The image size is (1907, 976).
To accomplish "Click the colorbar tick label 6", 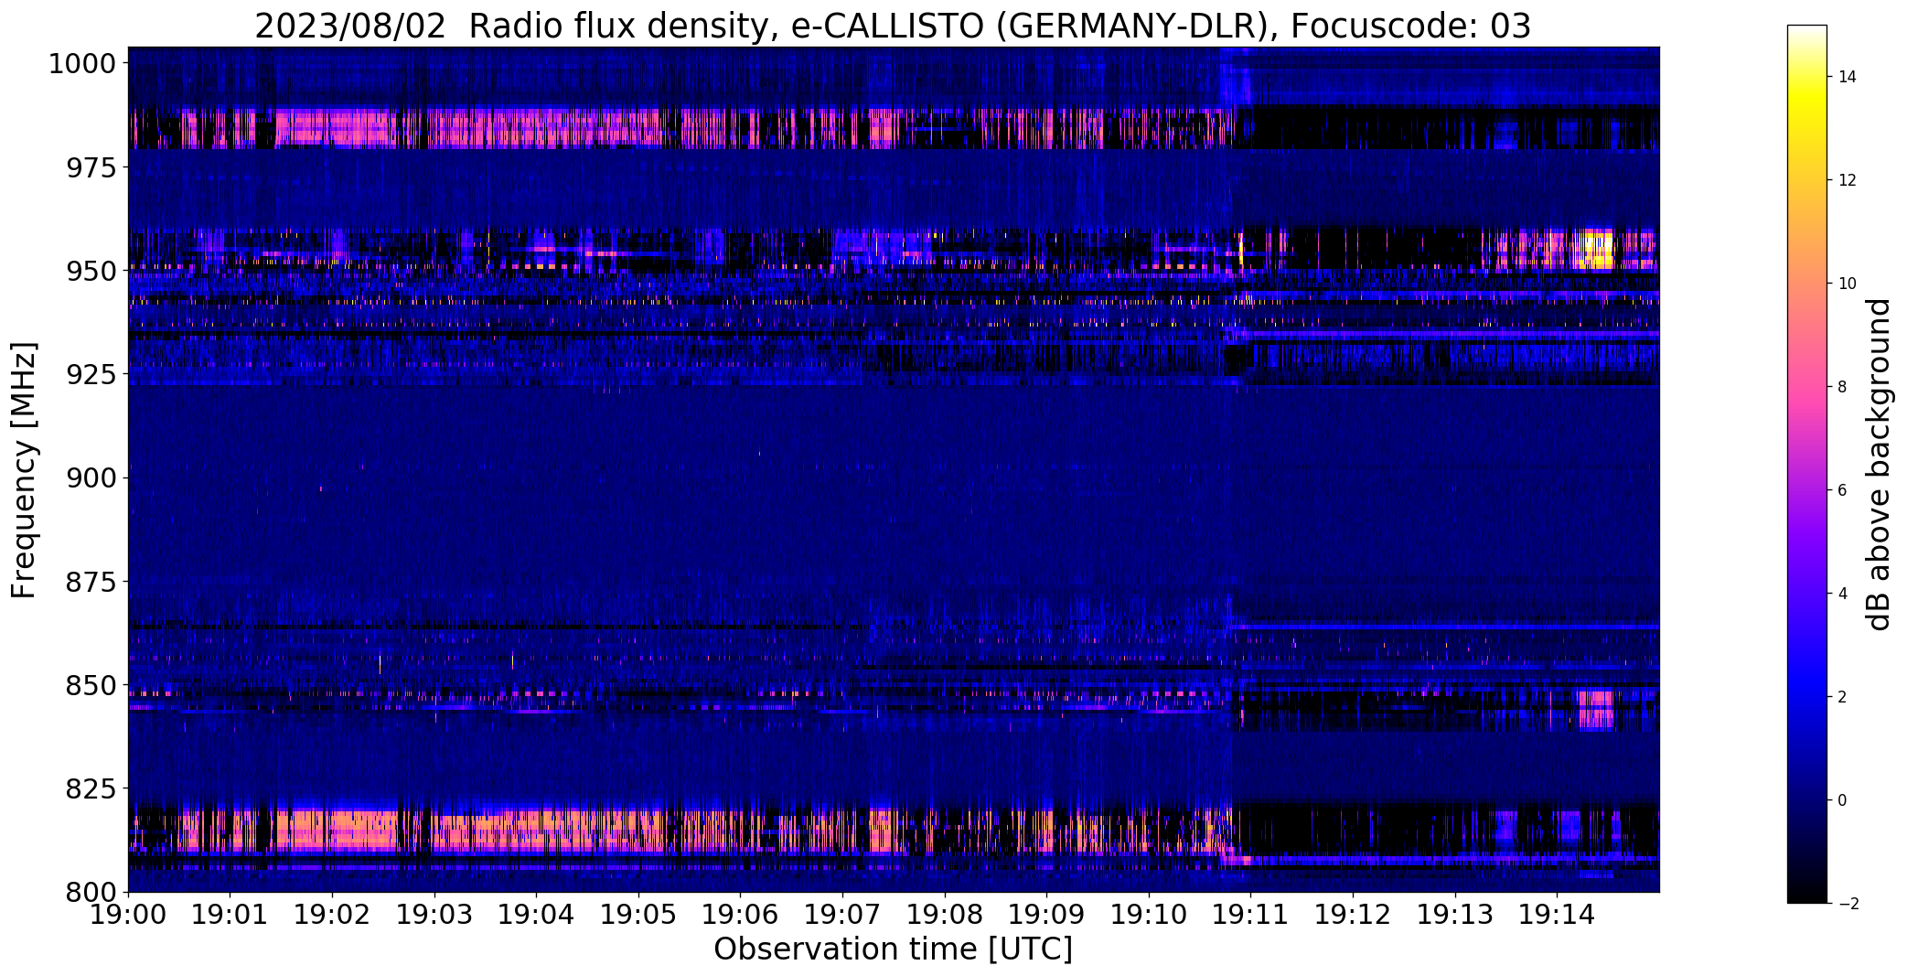I will coord(1843,490).
